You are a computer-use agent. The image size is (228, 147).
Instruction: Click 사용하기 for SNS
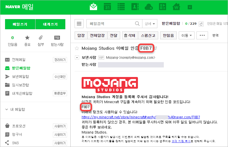point(60,143)
